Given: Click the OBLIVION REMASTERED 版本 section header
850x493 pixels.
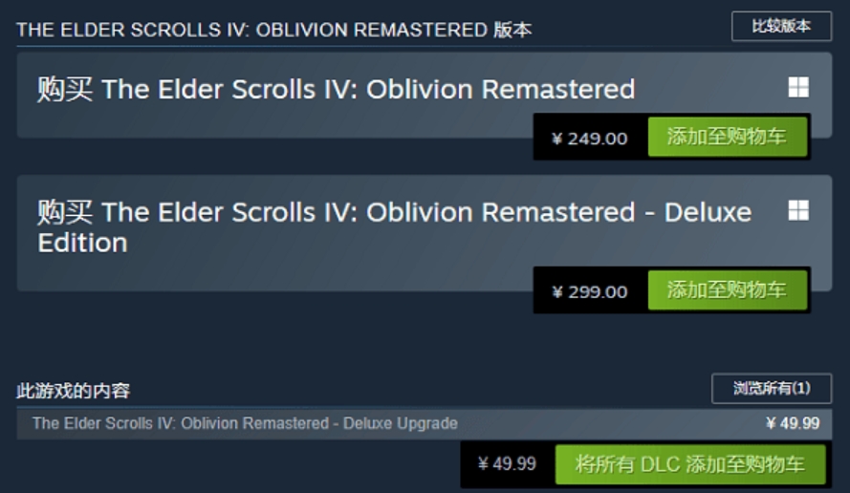Looking at the screenshot, I should pyautogui.click(x=274, y=30).
